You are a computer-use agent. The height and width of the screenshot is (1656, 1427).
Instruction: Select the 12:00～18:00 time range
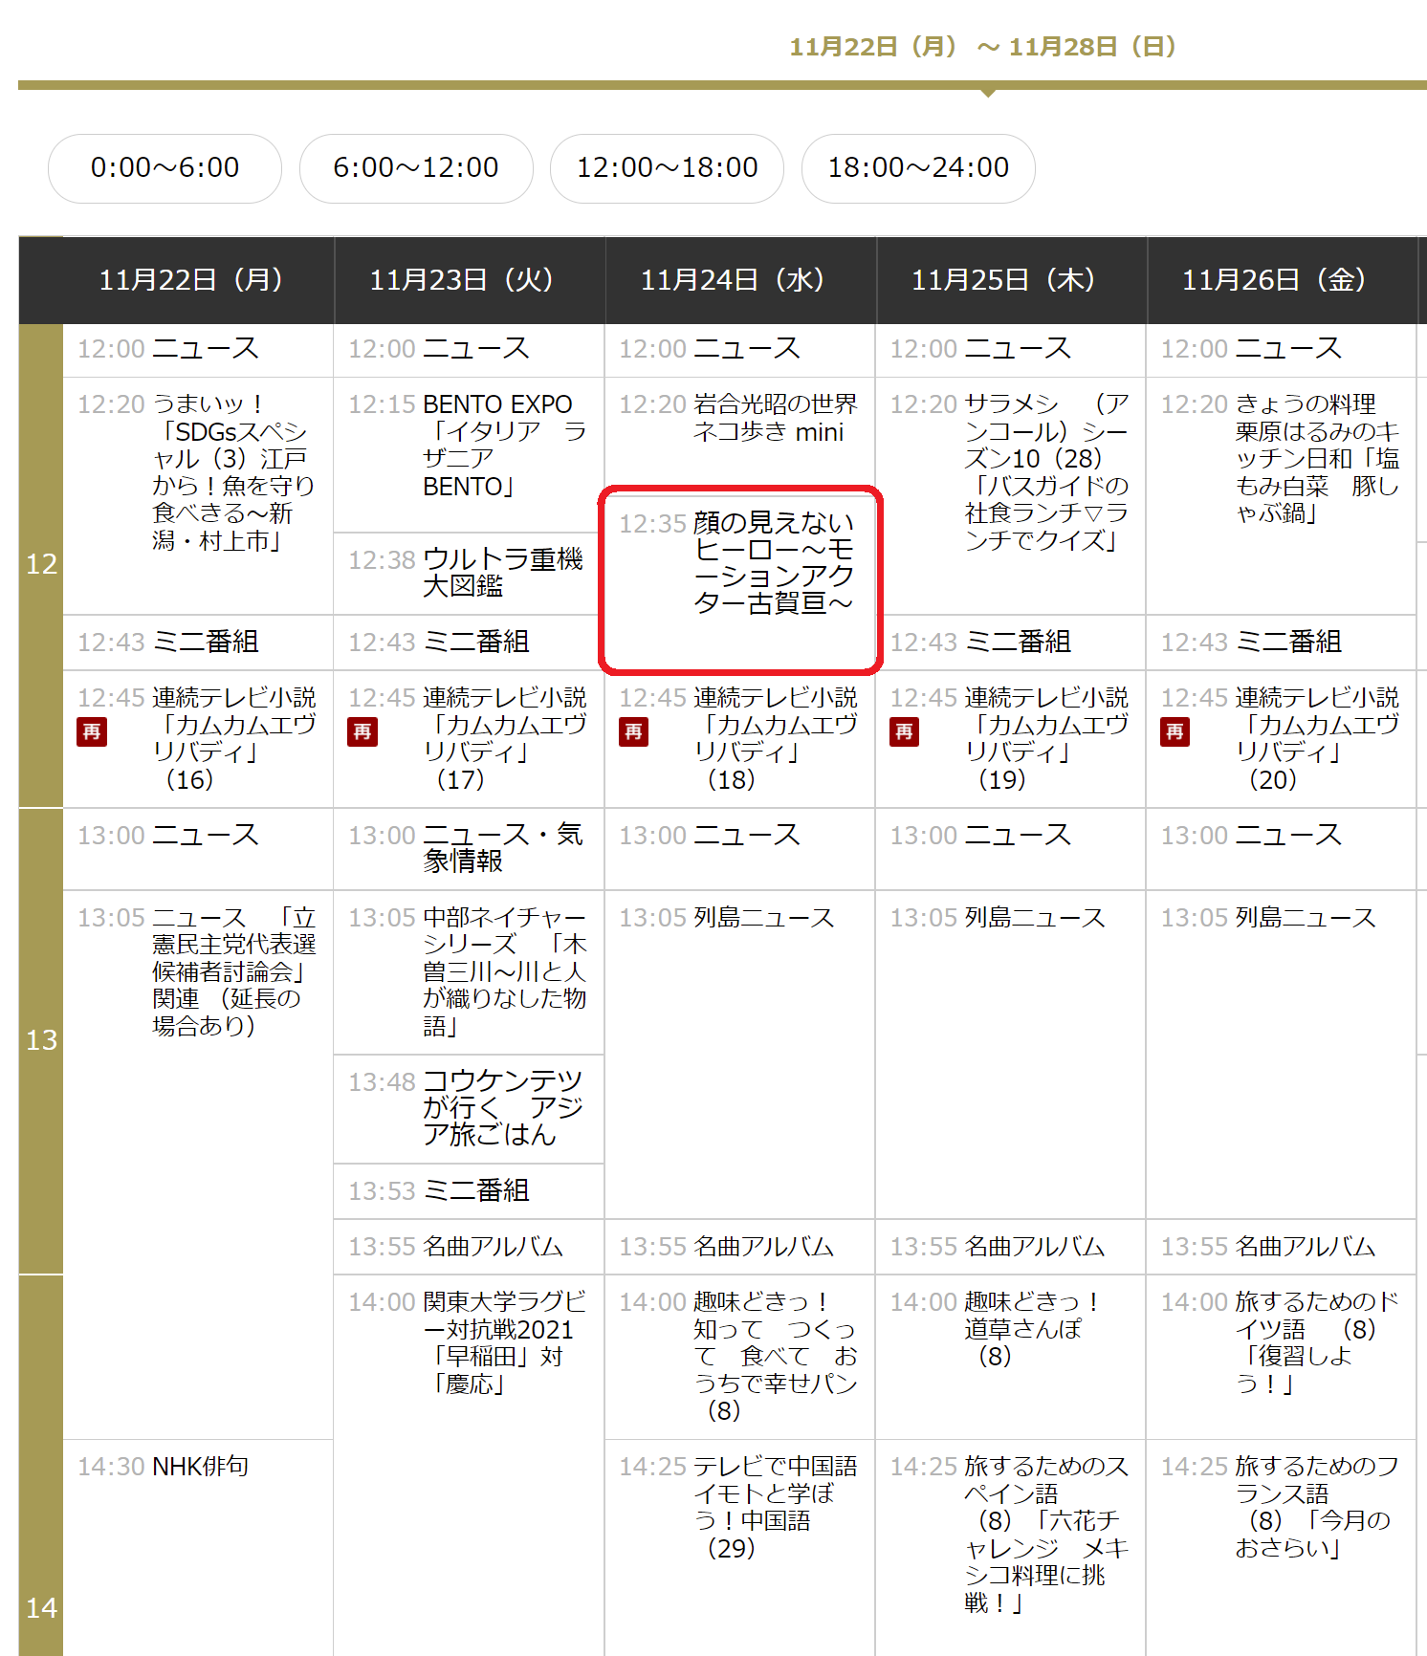(667, 168)
